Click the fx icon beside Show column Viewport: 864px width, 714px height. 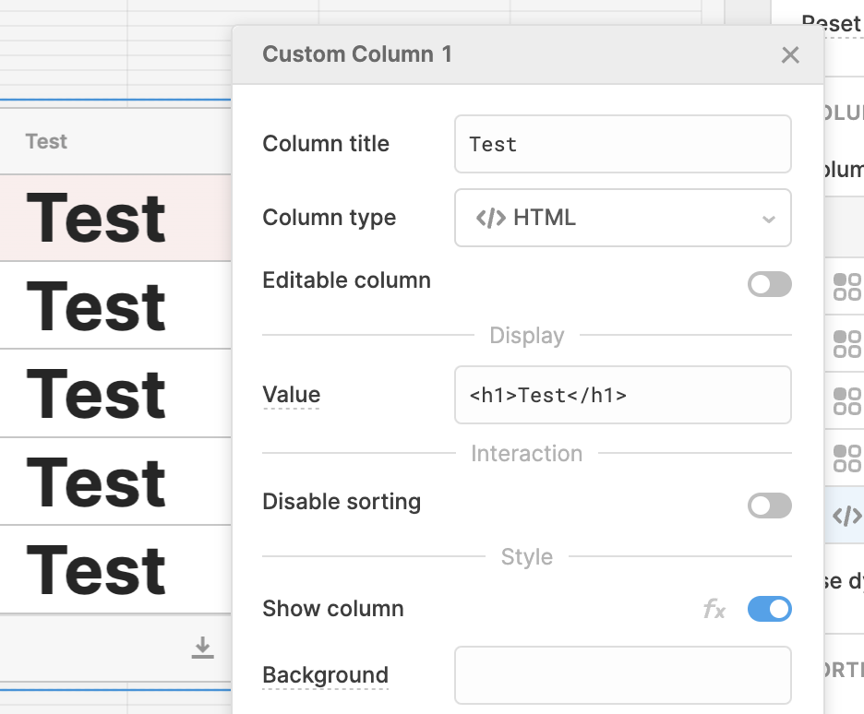tap(714, 609)
